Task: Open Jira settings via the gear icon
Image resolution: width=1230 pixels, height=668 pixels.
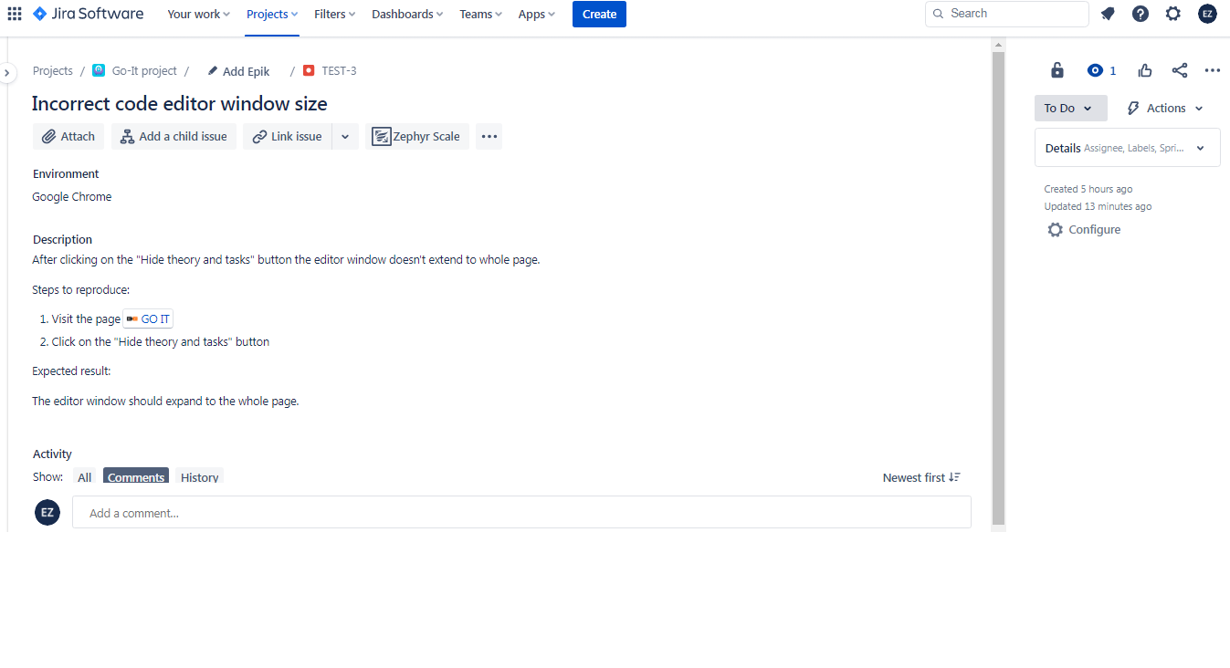Action: [x=1172, y=14]
